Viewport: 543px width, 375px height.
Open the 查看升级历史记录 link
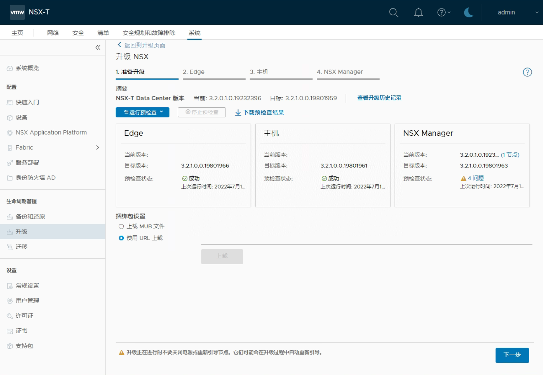pyautogui.click(x=379, y=98)
